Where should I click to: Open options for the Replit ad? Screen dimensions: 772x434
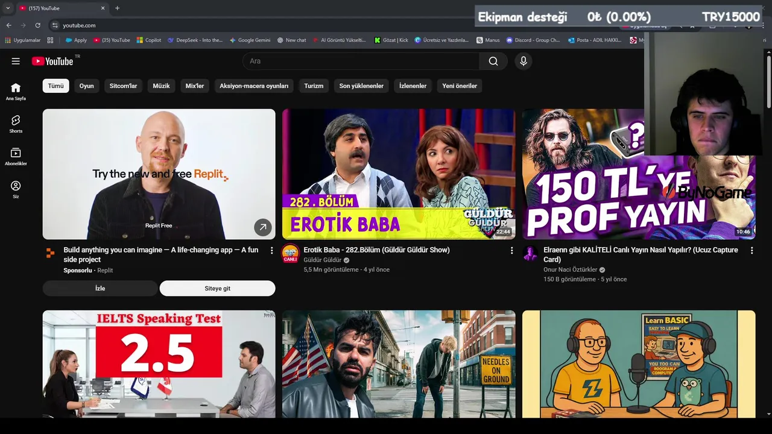[x=272, y=250]
